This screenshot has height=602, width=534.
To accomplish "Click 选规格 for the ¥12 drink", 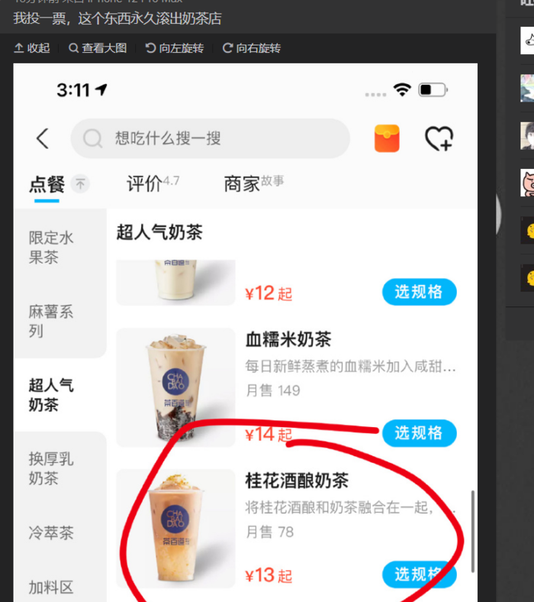I will [x=420, y=292].
